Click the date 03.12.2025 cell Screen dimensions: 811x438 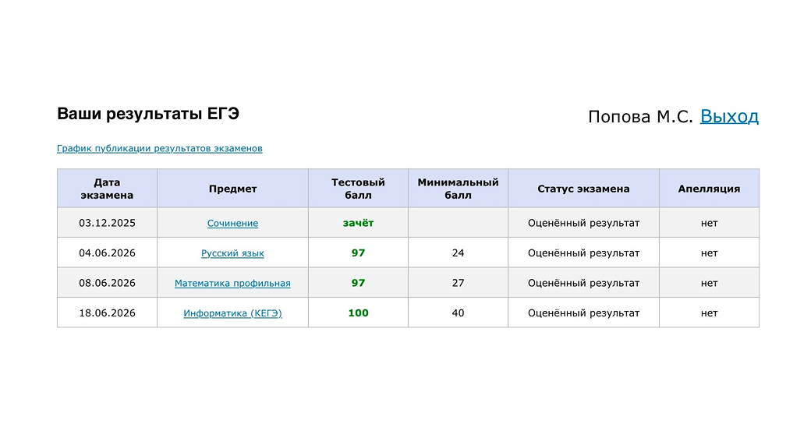pos(107,223)
